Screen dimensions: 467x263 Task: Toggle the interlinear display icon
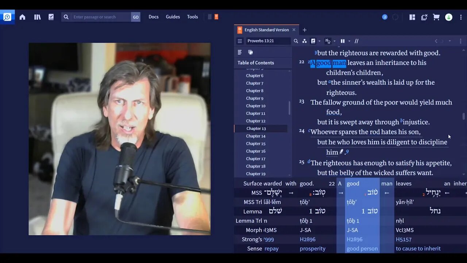tap(328, 41)
